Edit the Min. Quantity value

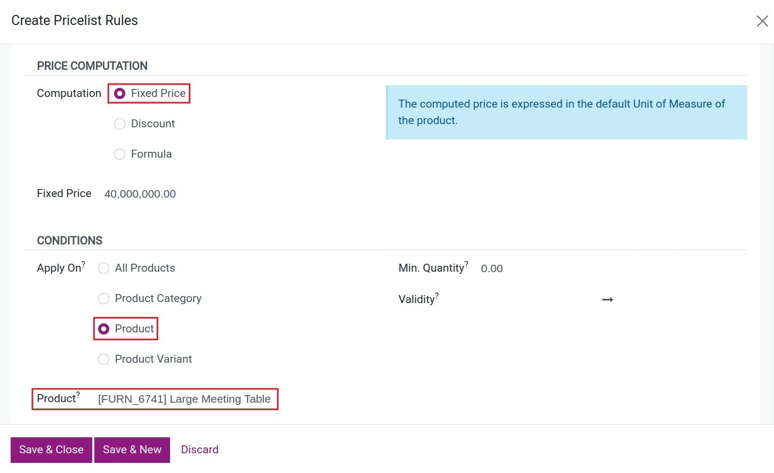492,268
